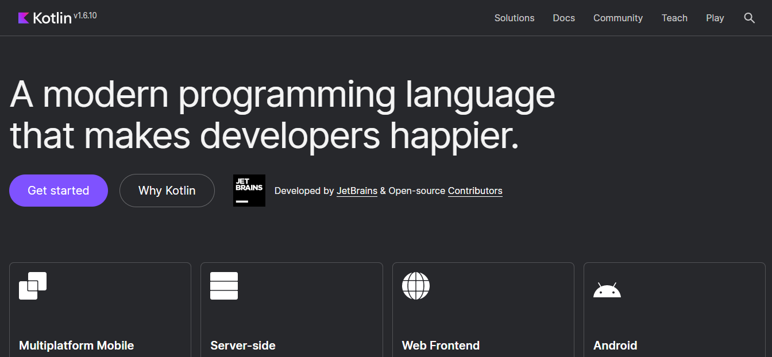Select the Web Frontend globe icon
Image resolution: width=772 pixels, height=357 pixels.
415,285
